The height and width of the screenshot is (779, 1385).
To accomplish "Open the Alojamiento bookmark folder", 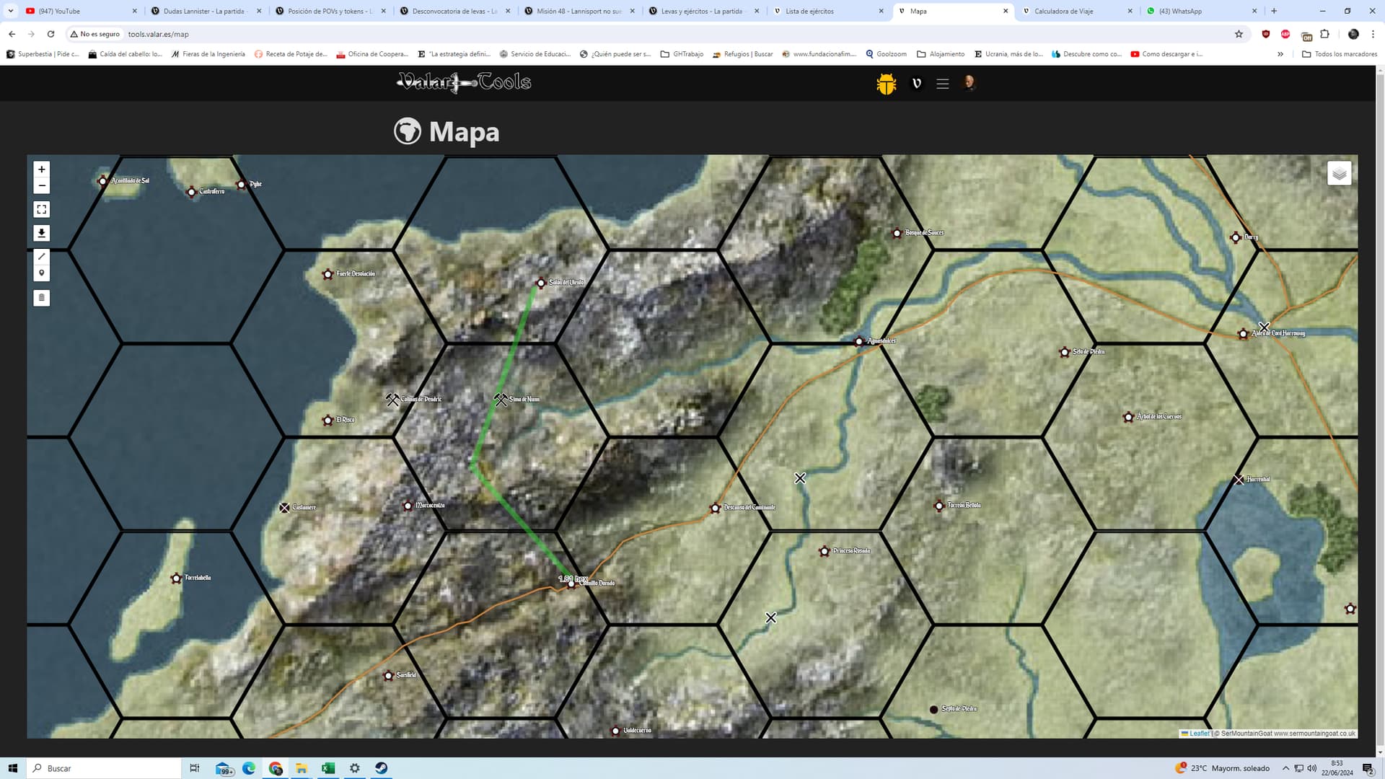I will coord(941,54).
